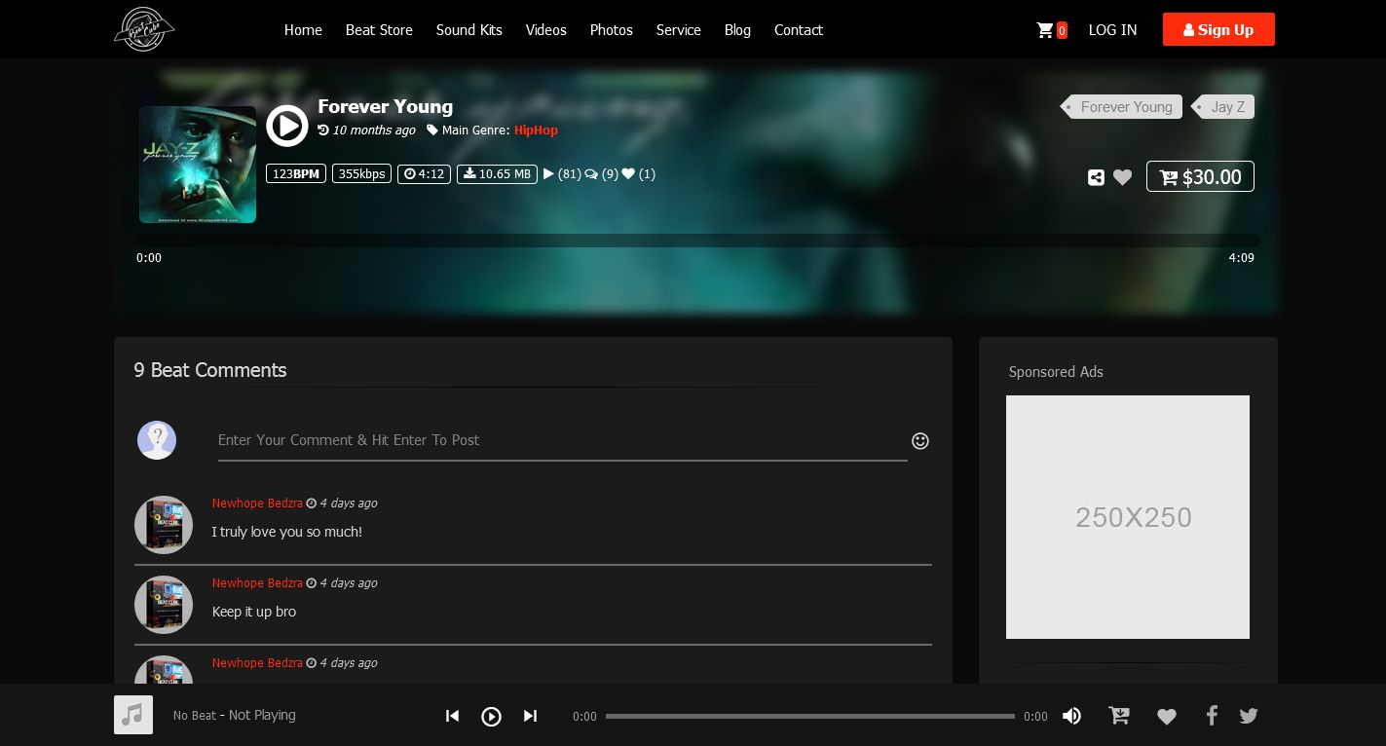1386x746 pixels.
Task: Select the Jay Z tag
Action: point(1226,107)
